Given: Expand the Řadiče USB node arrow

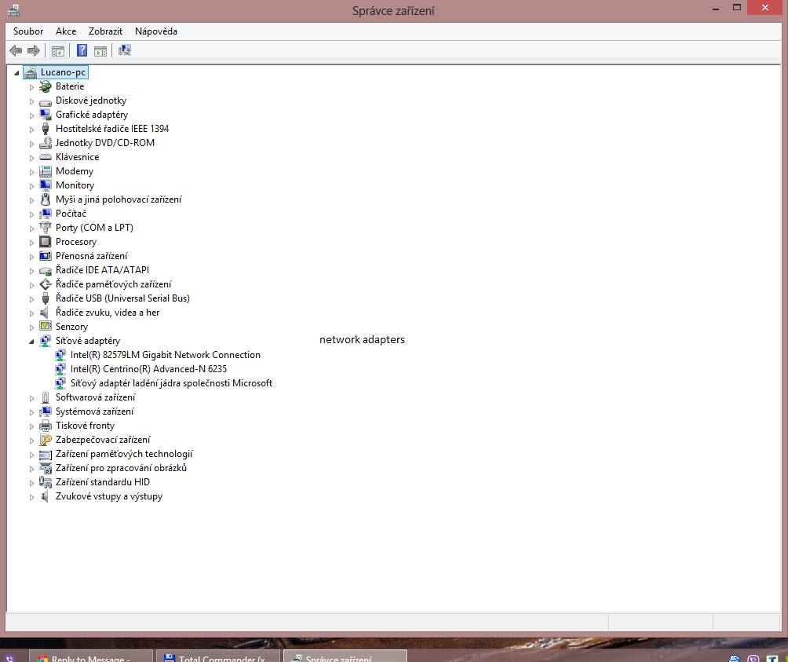Looking at the screenshot, I should (31, 298).
